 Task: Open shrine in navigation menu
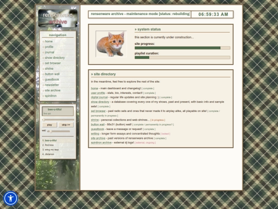pyautogui.click(x=49, y=69)
